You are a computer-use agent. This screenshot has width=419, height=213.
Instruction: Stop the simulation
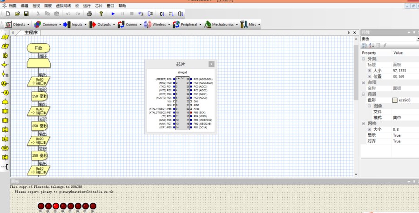click(132, 13)
